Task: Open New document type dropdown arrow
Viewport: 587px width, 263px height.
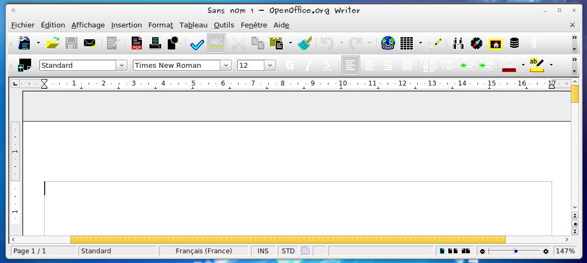Action: (x=38, y=43)
